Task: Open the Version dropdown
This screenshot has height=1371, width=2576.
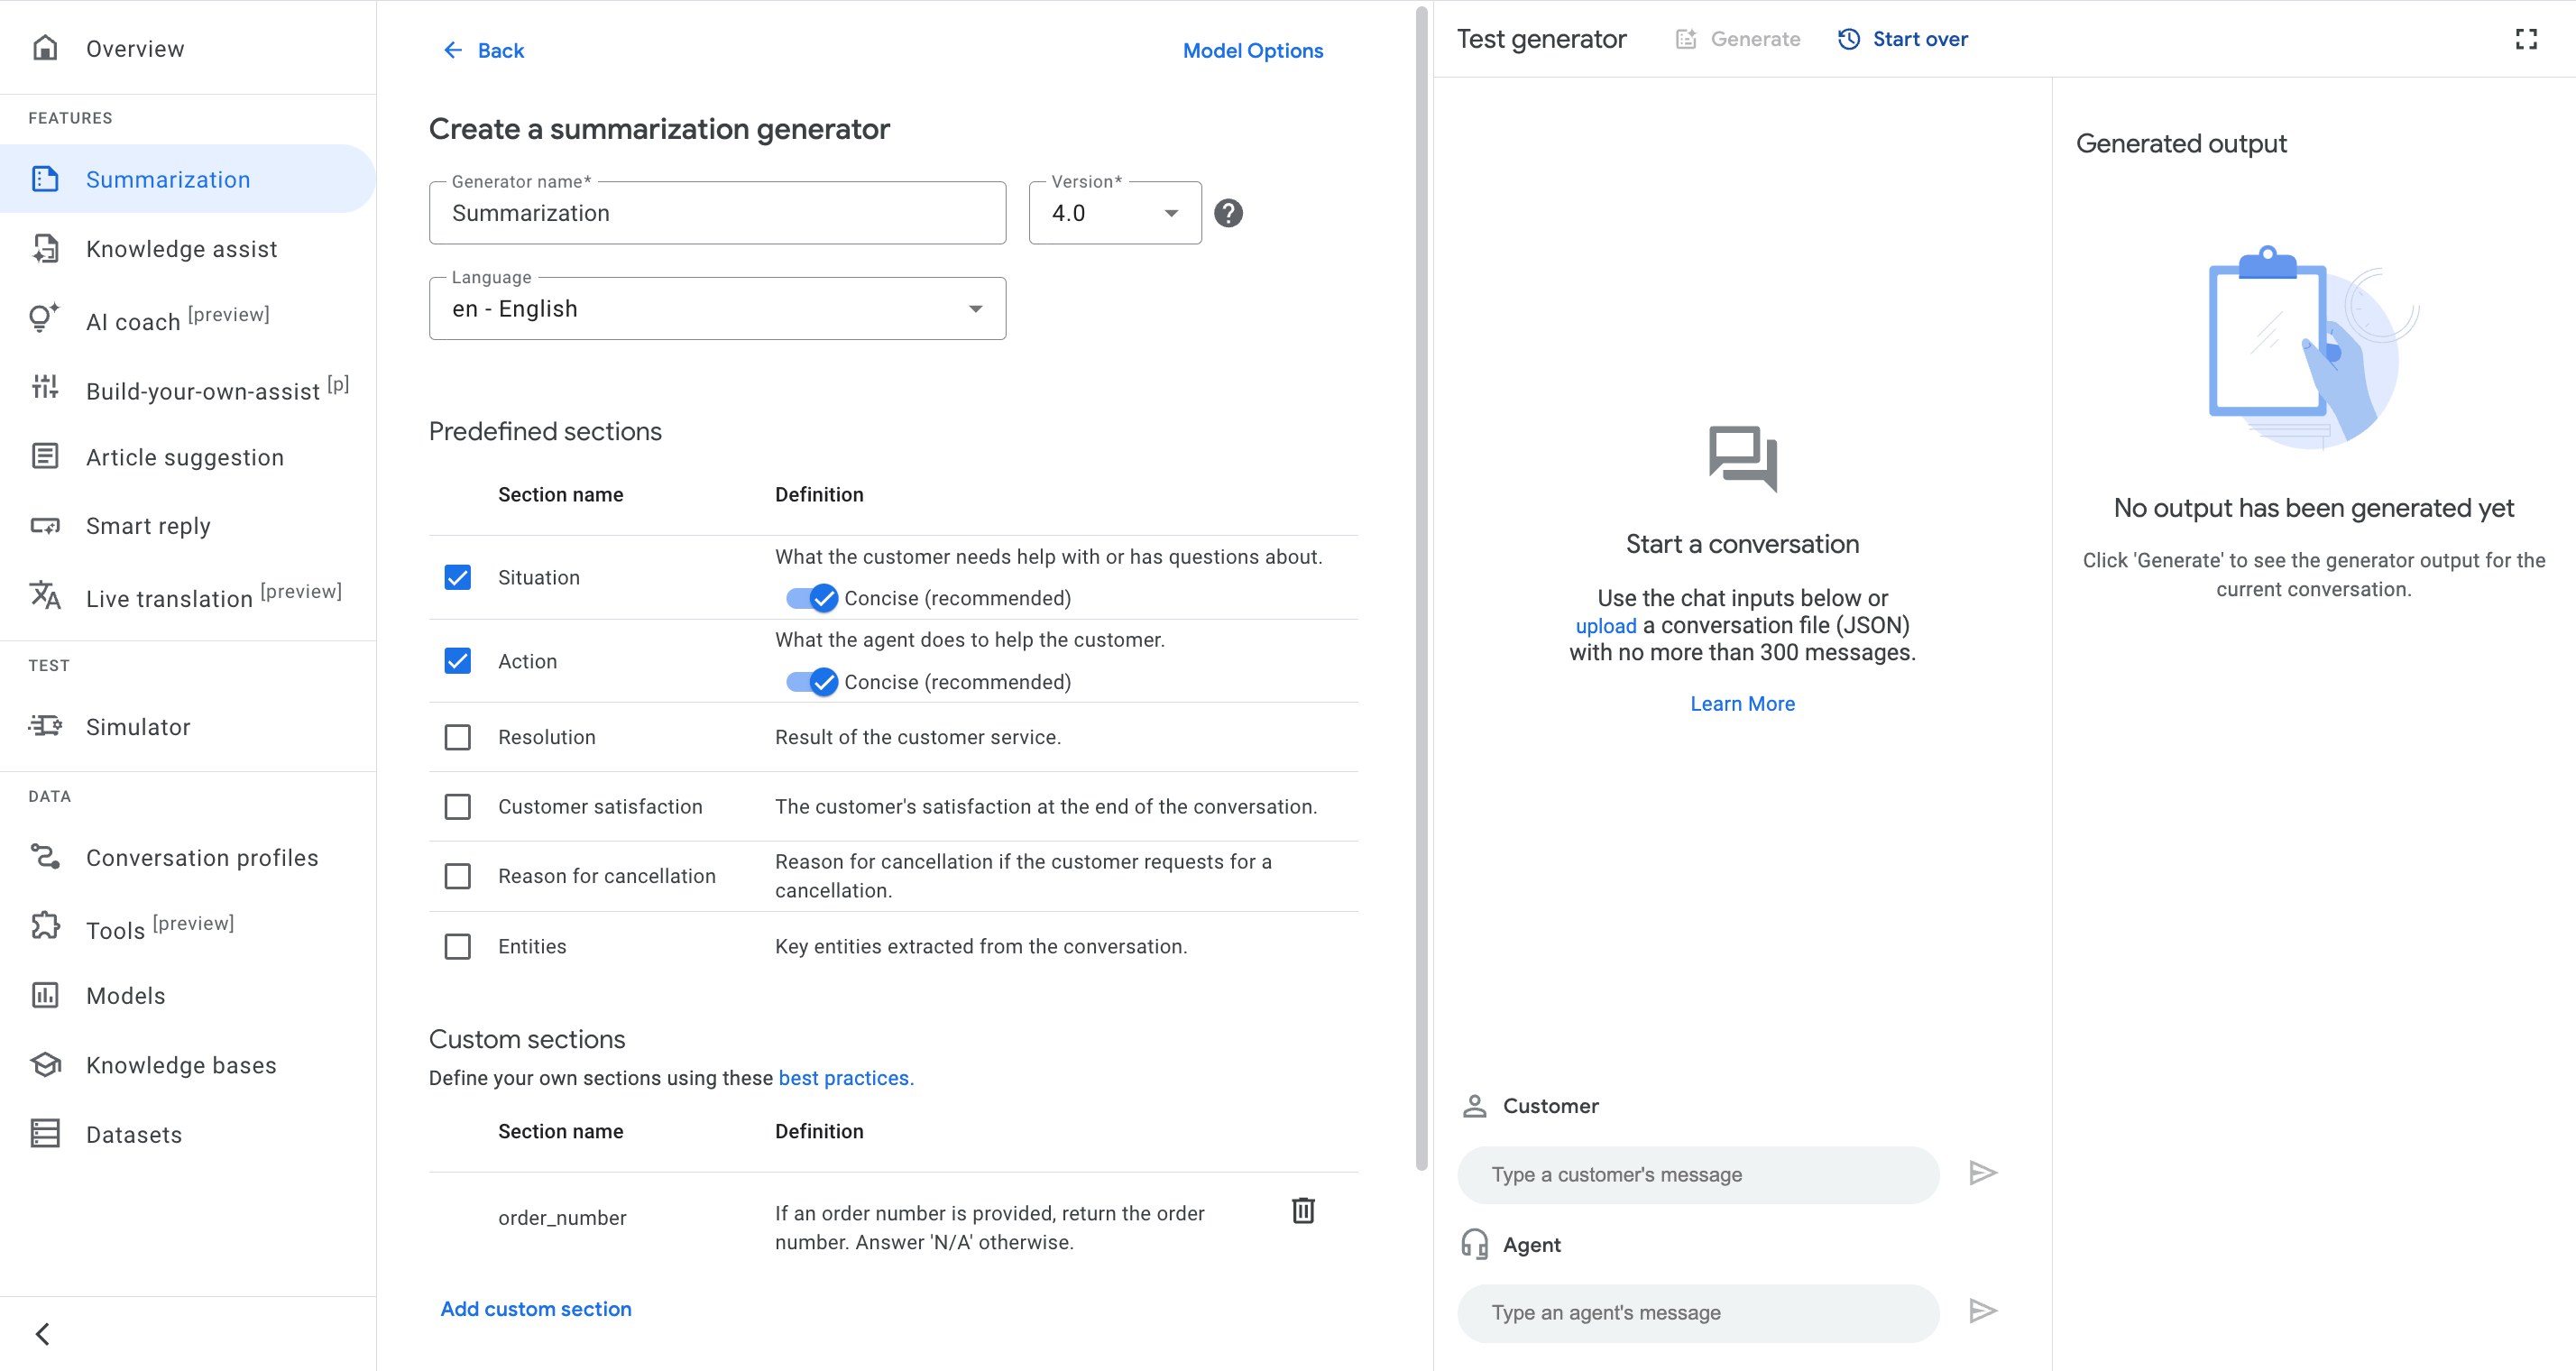Action: [1114, 213]
